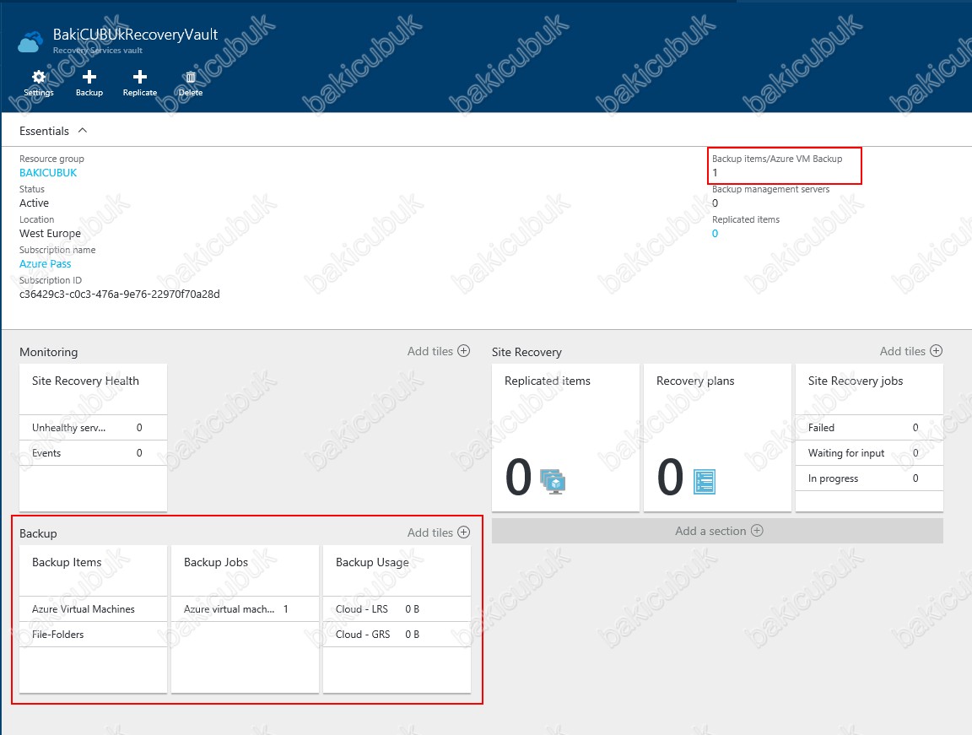The height and width of the screenshot is (735, 972).
Task: Click Add a section button
Action: point(717,531)
